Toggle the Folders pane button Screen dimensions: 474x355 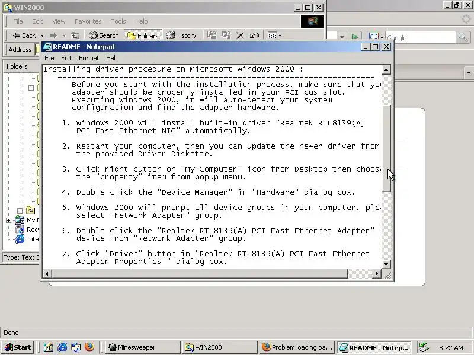(x=143, y=35)
